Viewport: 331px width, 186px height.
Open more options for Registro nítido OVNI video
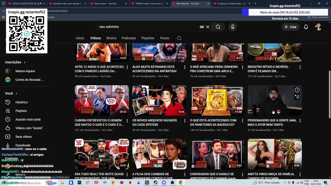tap(300, 67)
